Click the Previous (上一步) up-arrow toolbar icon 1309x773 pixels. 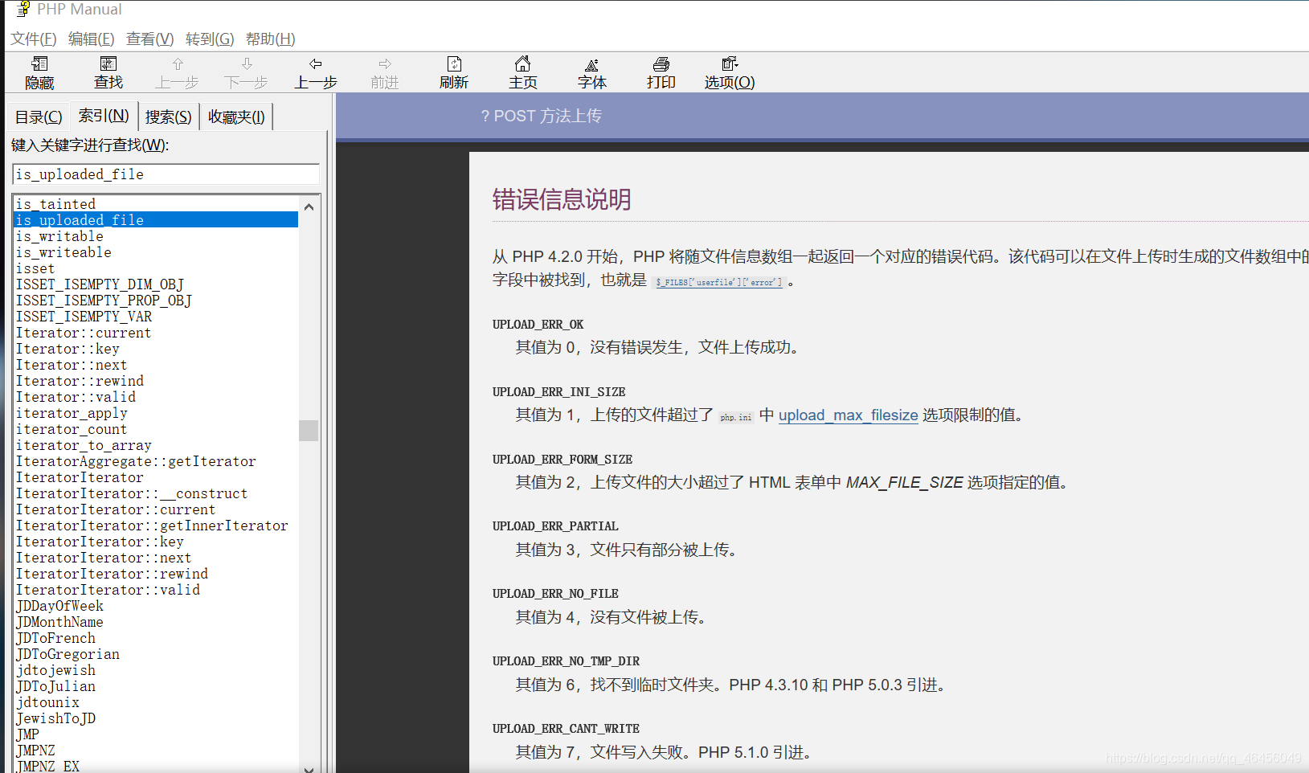click(178, 63)
